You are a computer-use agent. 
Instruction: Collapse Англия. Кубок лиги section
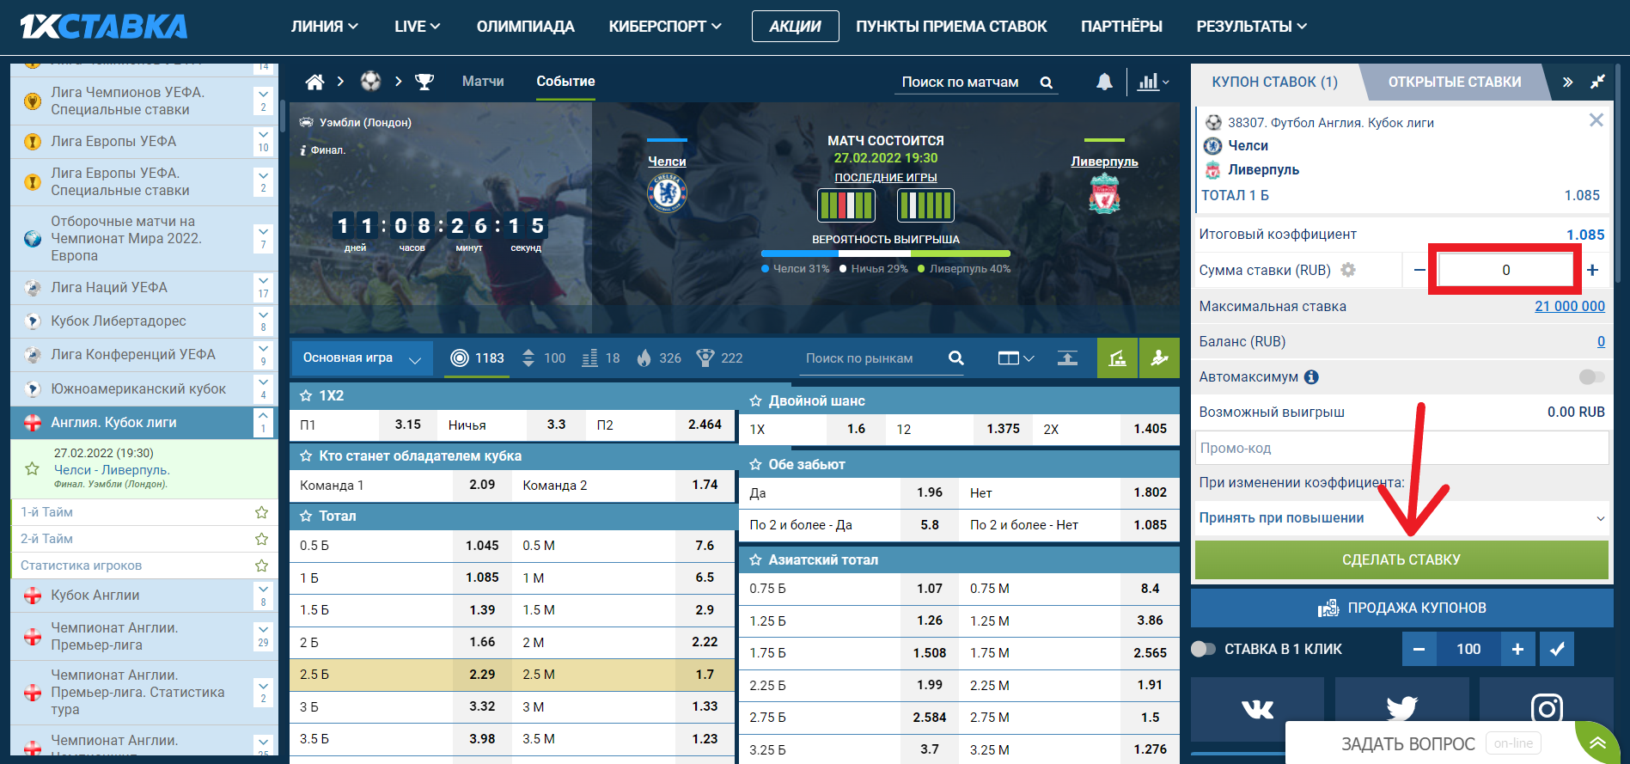pyautogui.click(x=263, y=422)
